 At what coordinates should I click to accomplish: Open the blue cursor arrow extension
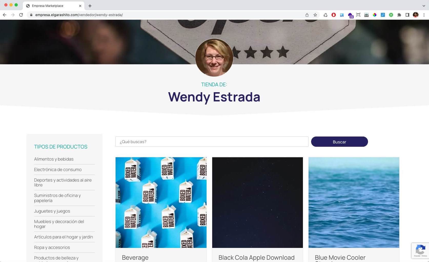tap(342, 15)
